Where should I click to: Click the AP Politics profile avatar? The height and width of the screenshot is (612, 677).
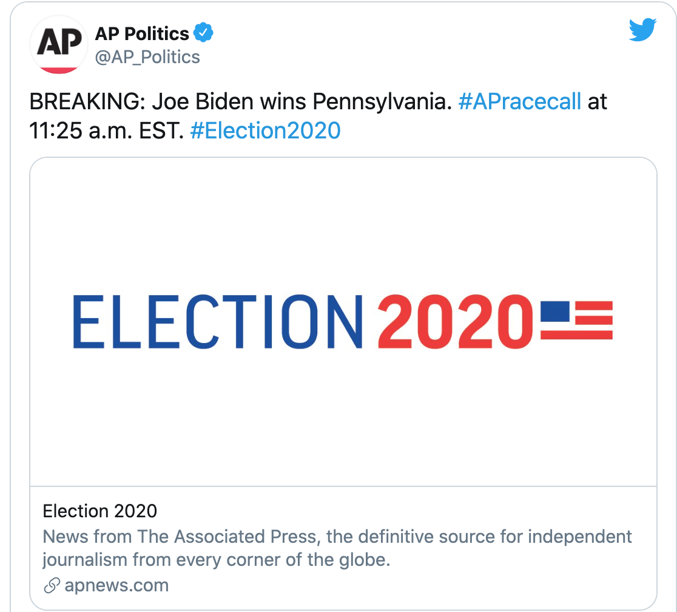pos(58,45)
